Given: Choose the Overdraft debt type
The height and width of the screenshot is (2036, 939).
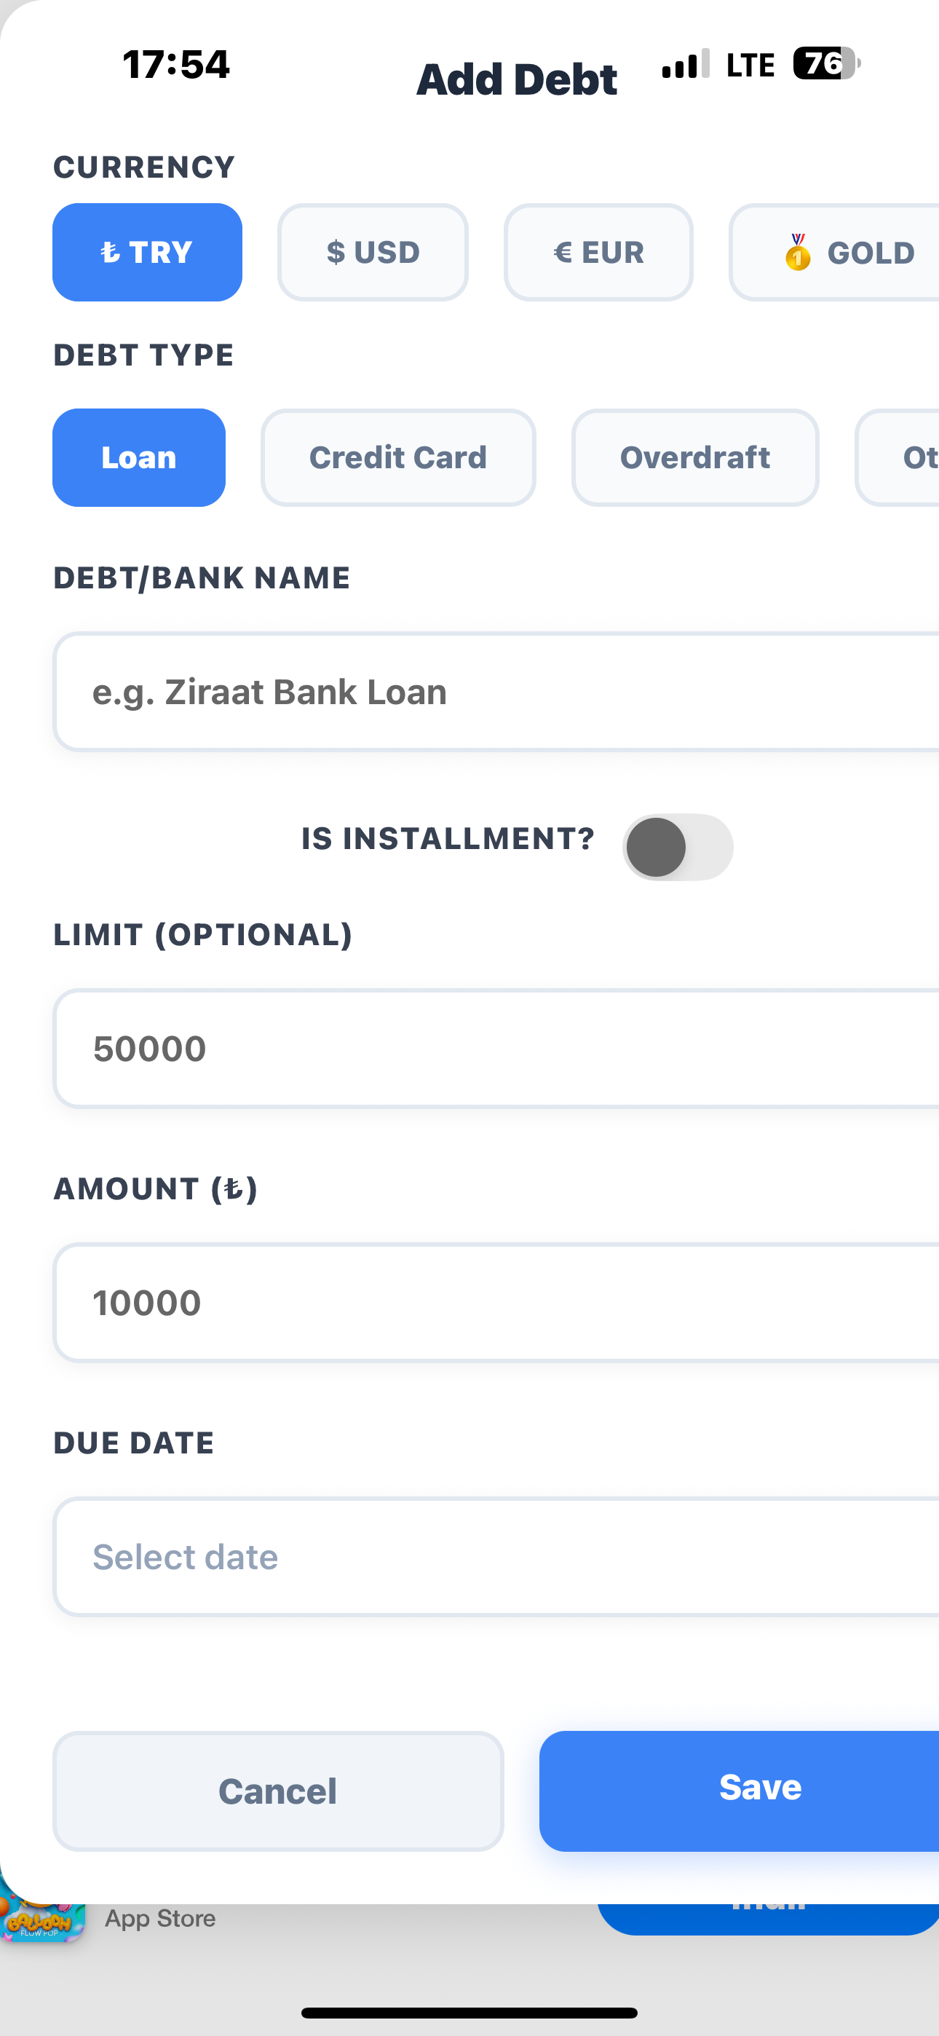Looking at the screenshot, I should click(694, 457).
